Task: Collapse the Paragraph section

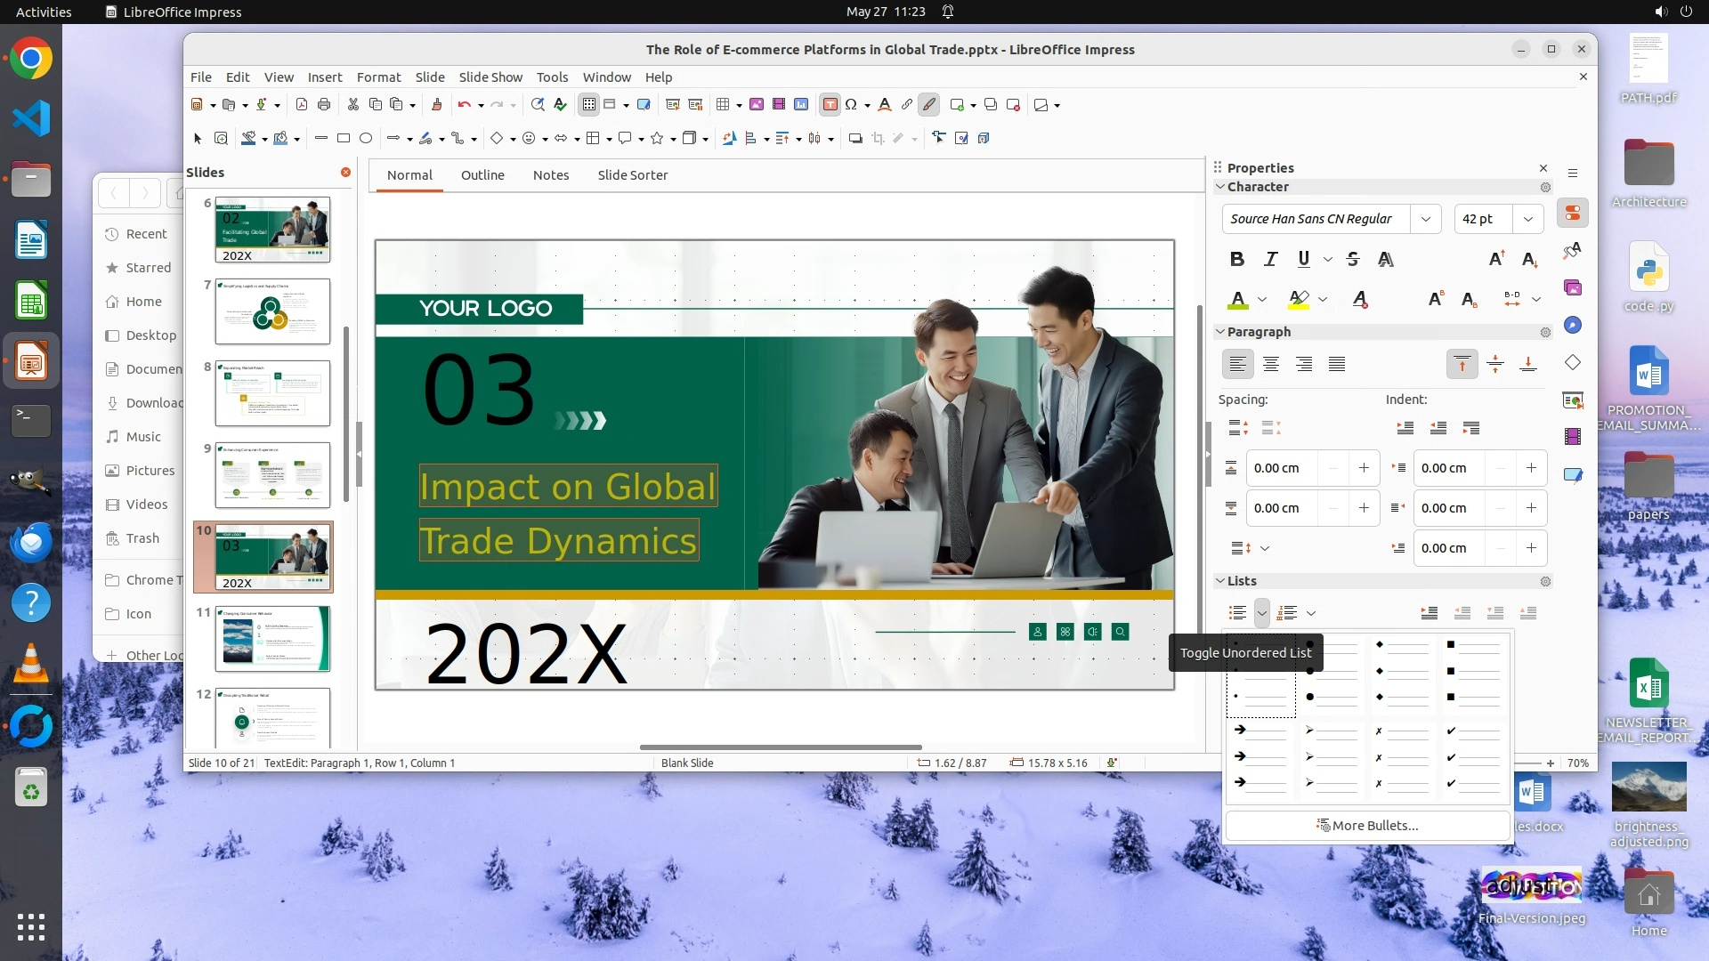Action: pos(1220,332)
